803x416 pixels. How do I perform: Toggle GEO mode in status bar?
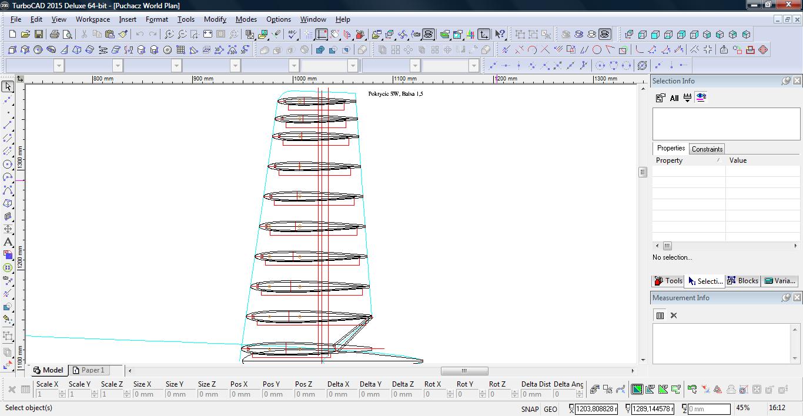click(x=550, y=409)
